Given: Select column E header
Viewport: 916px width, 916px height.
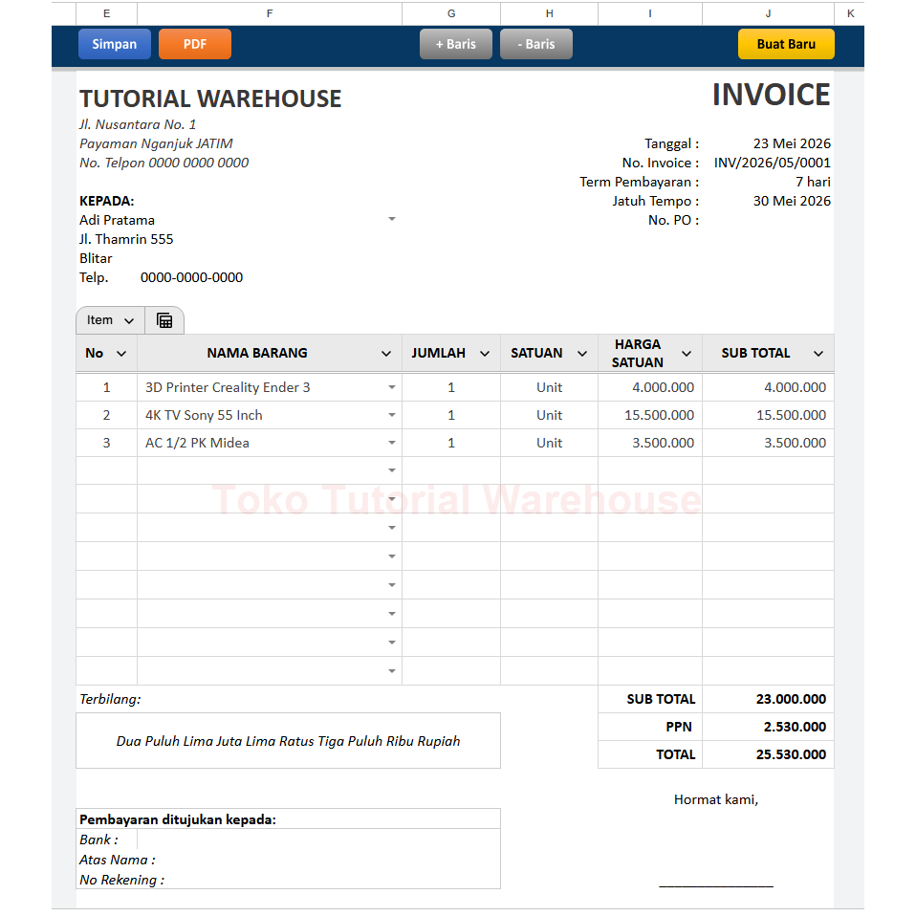Looking at the screenshot, I should tap(106, 13).
